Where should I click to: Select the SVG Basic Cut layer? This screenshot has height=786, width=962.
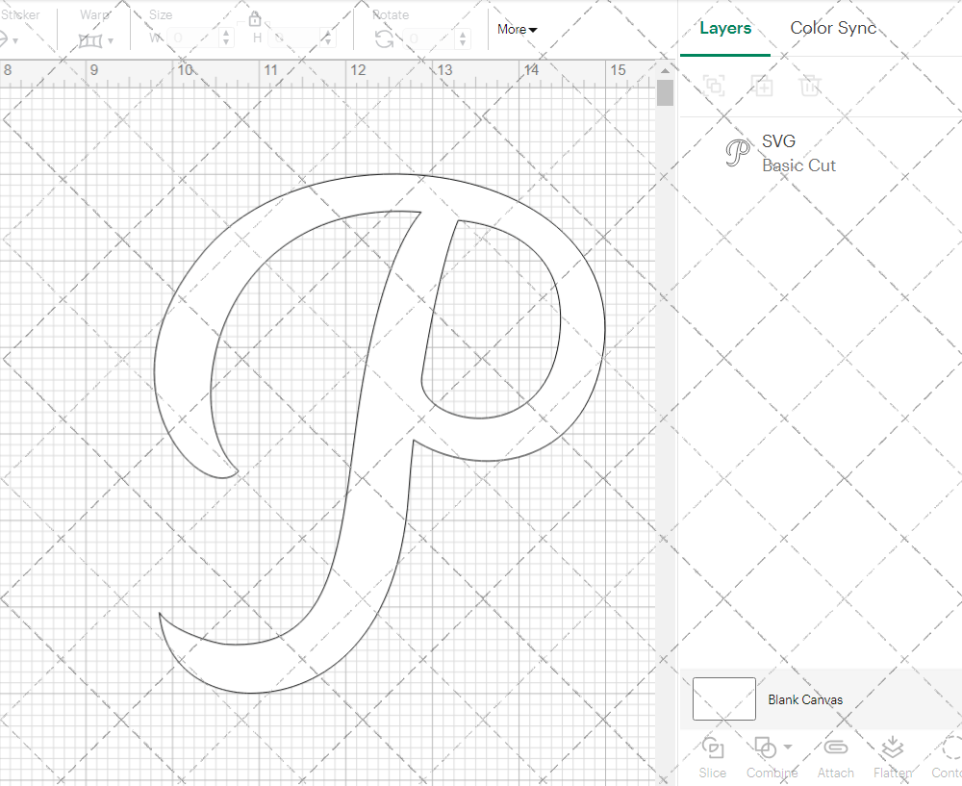(x=821, y=153)
